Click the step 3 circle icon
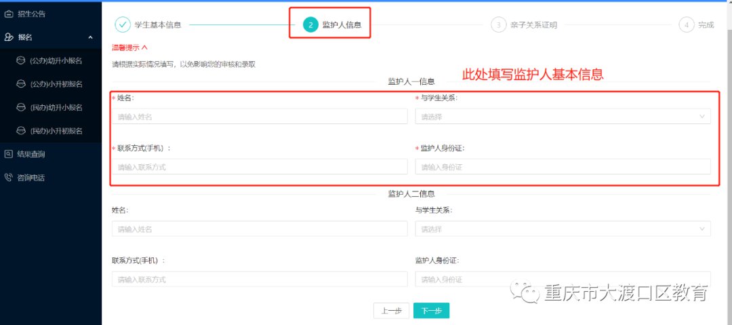Image resolution: width=732 pixels, height=325 pixels. [498, 24]
